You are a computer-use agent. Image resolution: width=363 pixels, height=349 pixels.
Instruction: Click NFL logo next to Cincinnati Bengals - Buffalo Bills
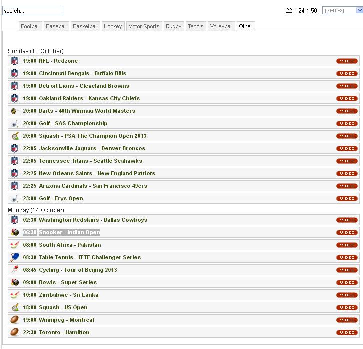coord(15,73)
